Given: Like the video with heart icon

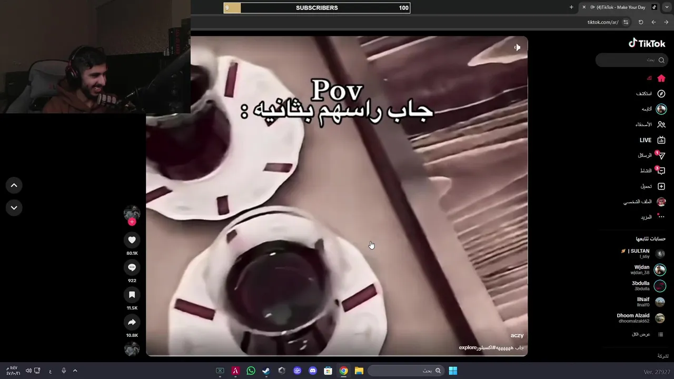Looking at the screenshot, I should 132,240.
